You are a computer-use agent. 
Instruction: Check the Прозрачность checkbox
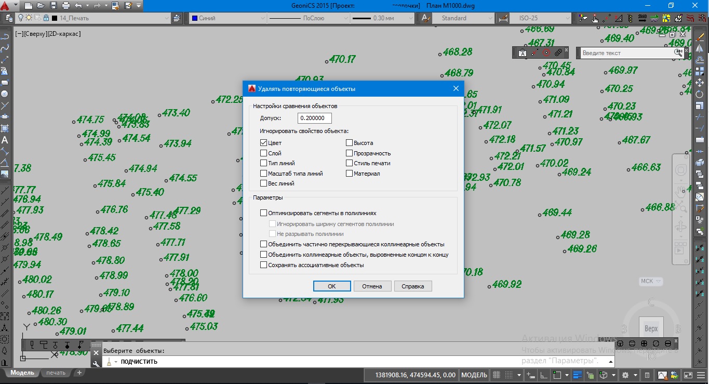[350, 153]
